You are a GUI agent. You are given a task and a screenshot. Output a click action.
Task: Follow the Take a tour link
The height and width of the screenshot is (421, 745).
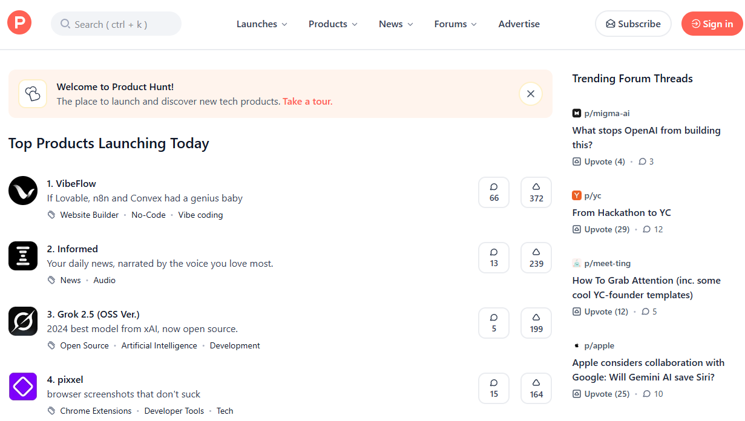click(307, 101)
